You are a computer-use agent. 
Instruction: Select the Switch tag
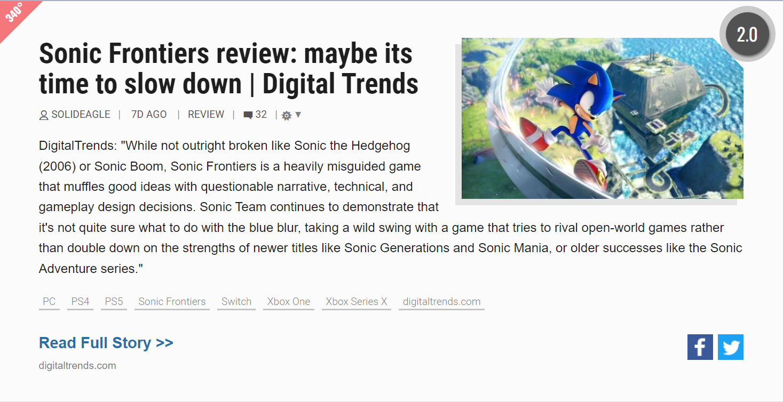pos(236,302)
